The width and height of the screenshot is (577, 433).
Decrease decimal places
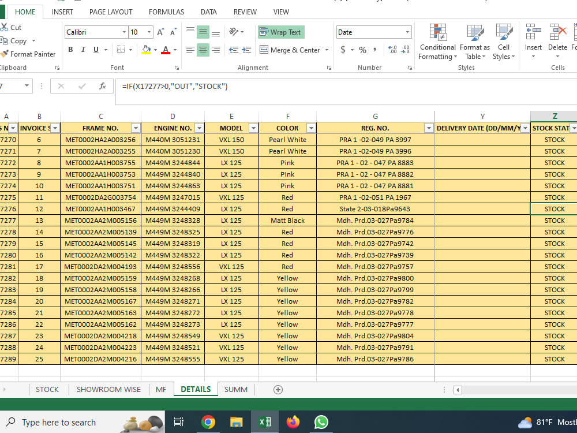coord(406,50)
